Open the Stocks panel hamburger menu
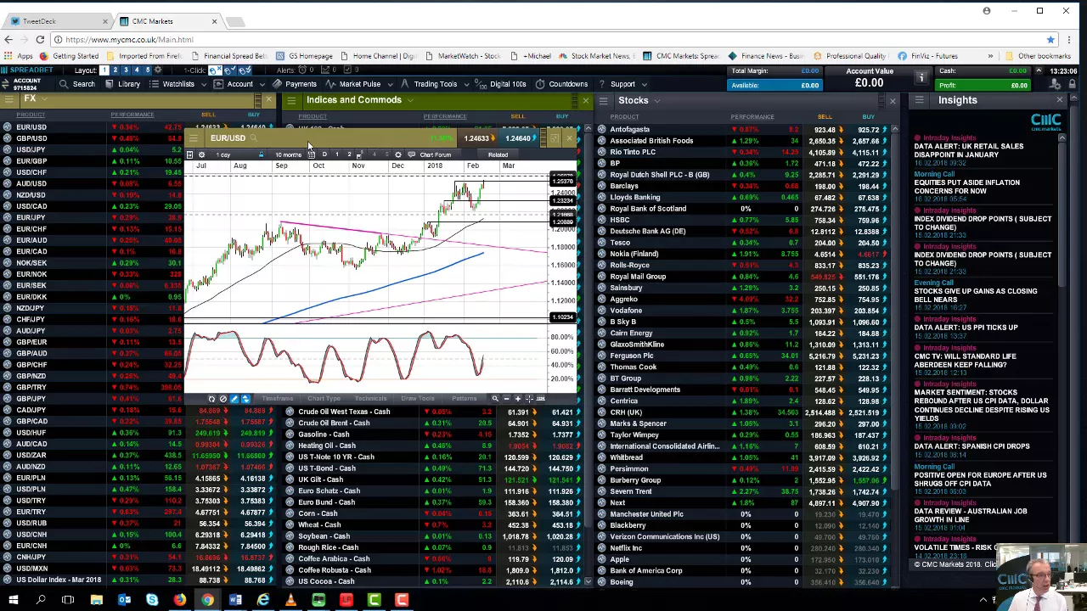Image resolution: width=1087 pixels, height=611 pixels. pyautogui.click(x=603, y=100)
